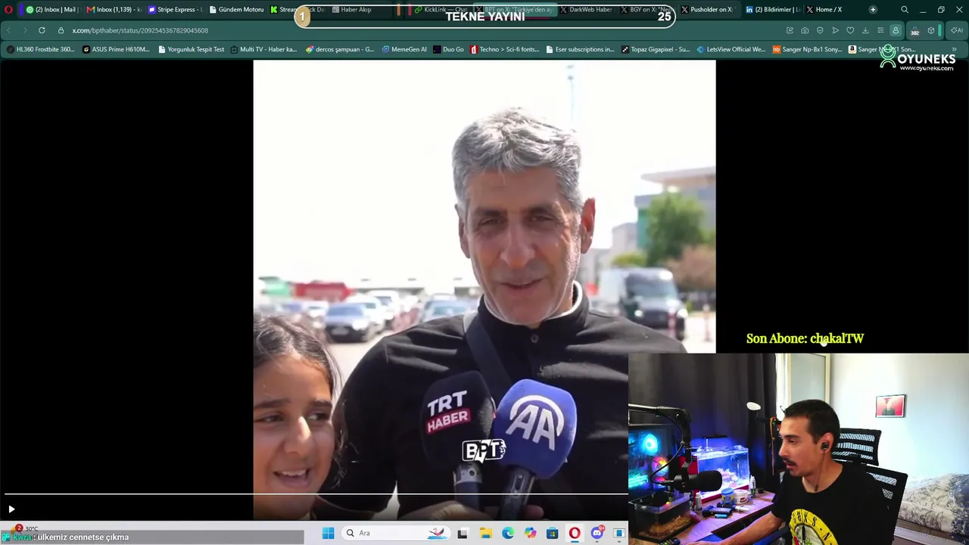Viewport: 969px width, 545px height.
Task: Open the "ASUS Prime H610M..." bookmark
Action: (116, 49)
